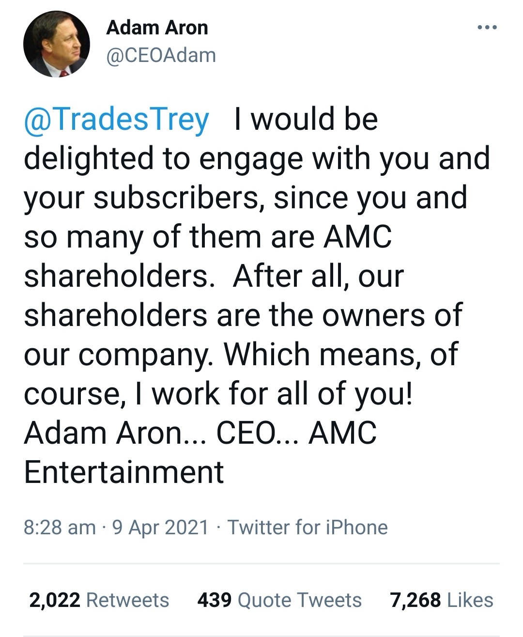Screen dimensions: 523x637
Task: Open the @TradesTrey mention link
Action: coord(117,119)
